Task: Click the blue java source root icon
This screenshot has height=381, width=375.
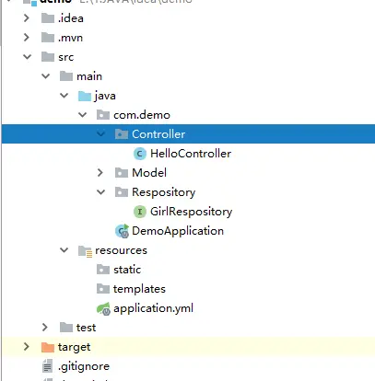Action: [85, 96]
